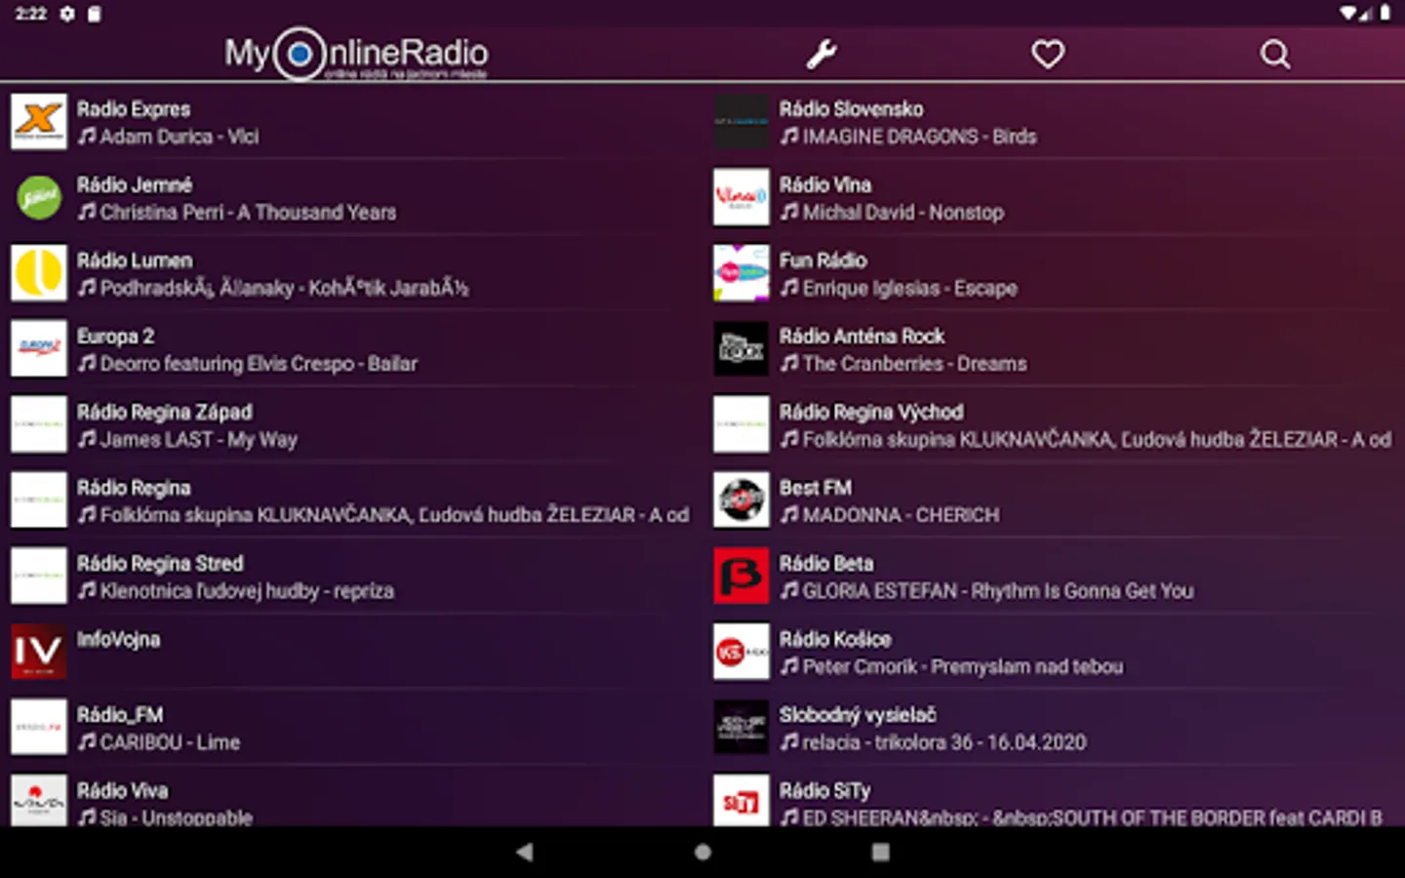Tune in to Rádio SiTy

pyautogui.click(x=1054, y=797)
